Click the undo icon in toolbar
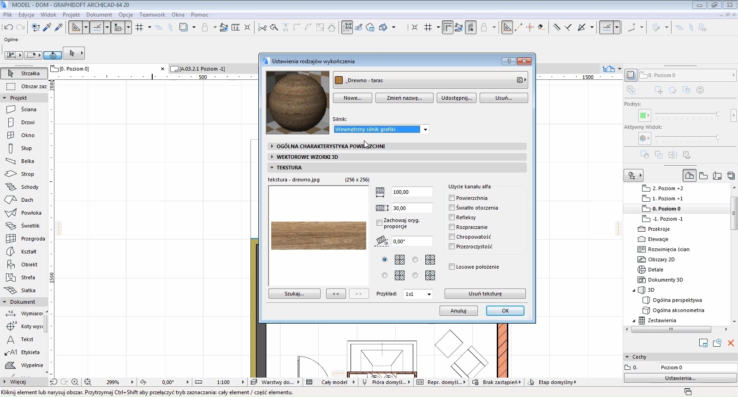 click(x=8, y=27)
